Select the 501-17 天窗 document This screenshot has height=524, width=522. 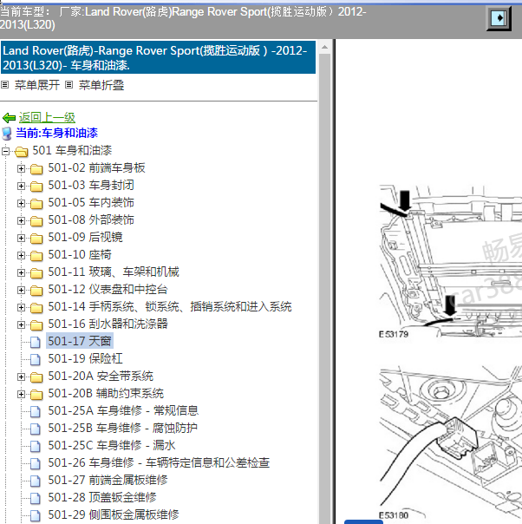(x=80, y=341)
